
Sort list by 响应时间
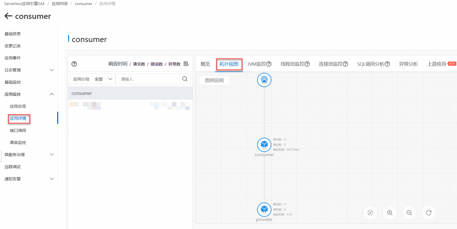(118, 64)
